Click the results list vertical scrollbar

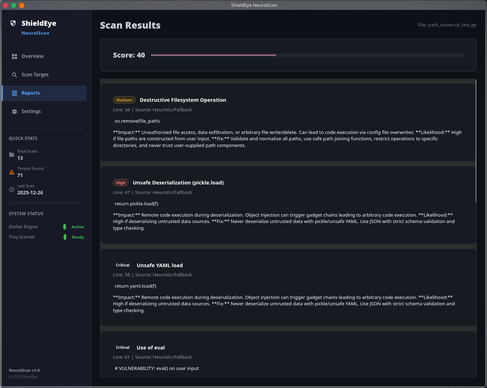[x=476, y=141]
